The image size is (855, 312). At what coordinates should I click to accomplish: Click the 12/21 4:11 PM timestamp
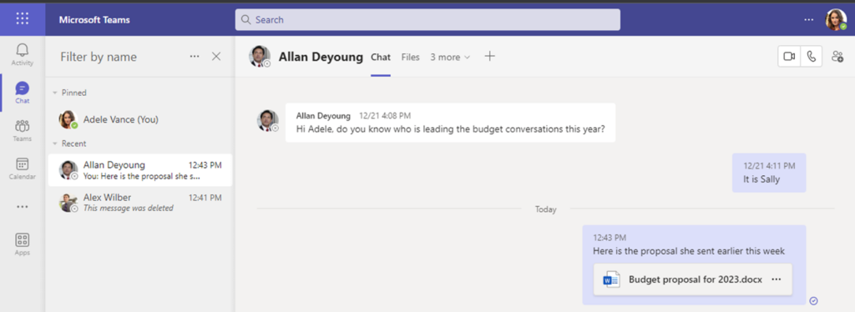(769, 165)
